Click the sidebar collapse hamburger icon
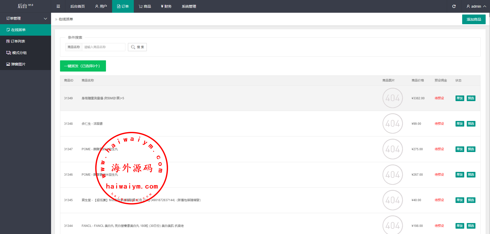Screen dimensions: 490x234 (x=58, y=6)
